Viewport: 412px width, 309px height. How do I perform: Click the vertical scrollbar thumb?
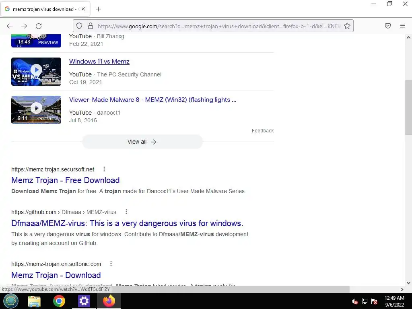click(x=408, y=107)
